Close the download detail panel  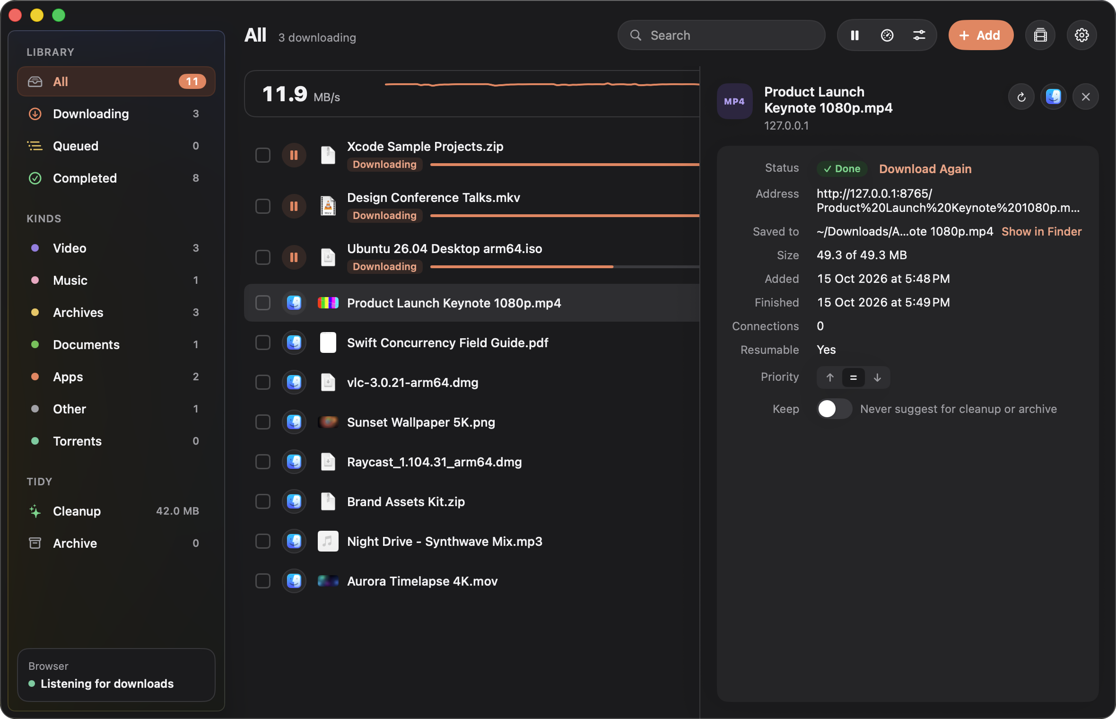[1086, 97]
